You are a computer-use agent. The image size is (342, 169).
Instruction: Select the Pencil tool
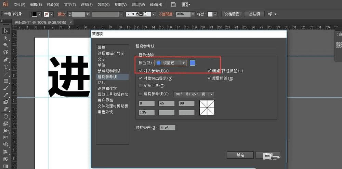point(6,95)
